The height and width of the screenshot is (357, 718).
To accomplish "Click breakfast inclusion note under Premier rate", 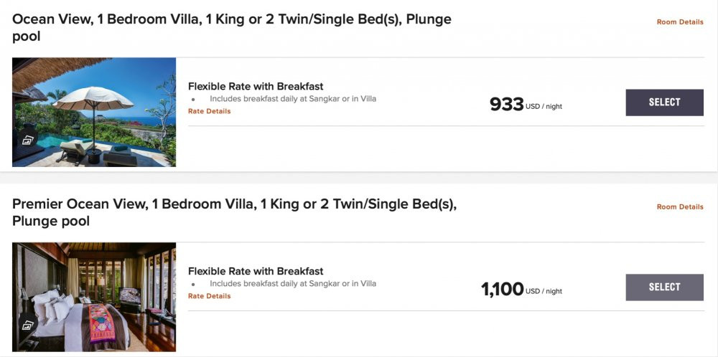I will 292,284.
